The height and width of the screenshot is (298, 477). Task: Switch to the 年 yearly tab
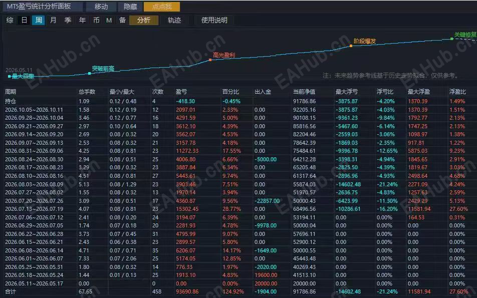pos(82,20)
